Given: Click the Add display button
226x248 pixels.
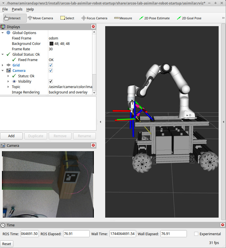Looking at the screenshot, I should pos(11,136).
